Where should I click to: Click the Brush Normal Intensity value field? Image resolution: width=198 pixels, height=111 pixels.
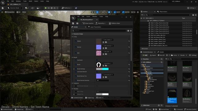click(x=102, y=80)
